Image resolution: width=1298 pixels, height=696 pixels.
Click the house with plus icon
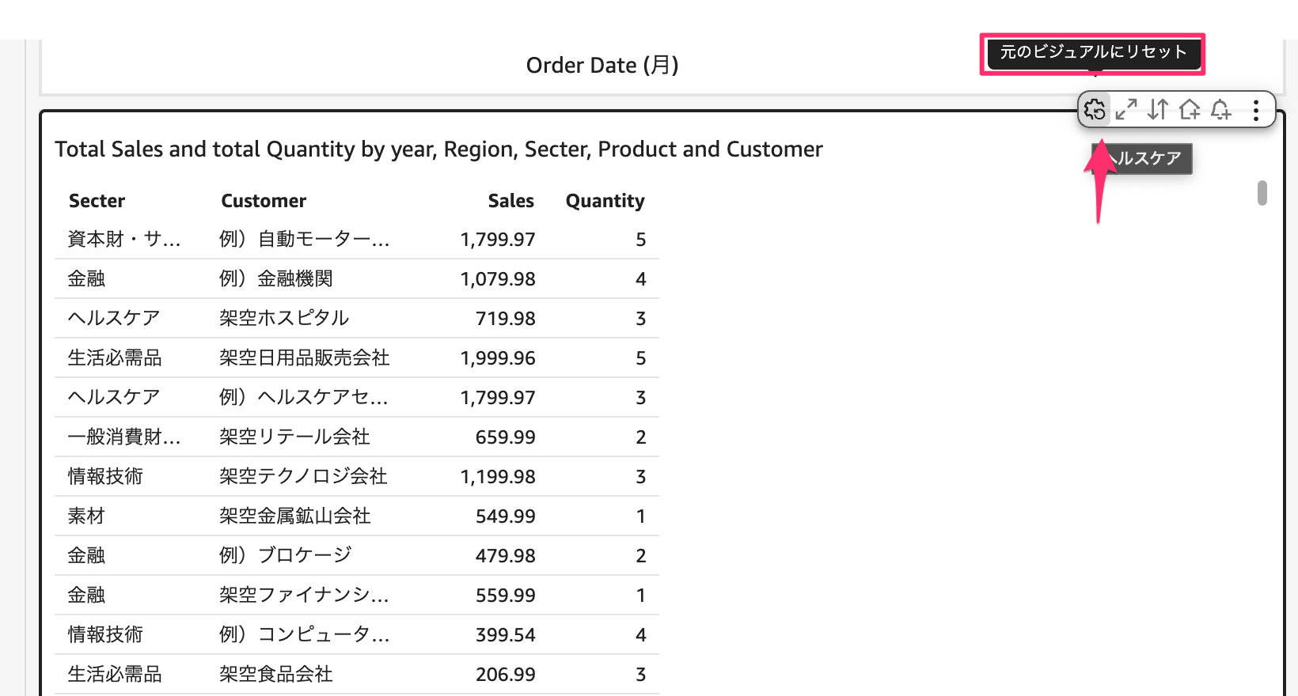pos(1190,110)
